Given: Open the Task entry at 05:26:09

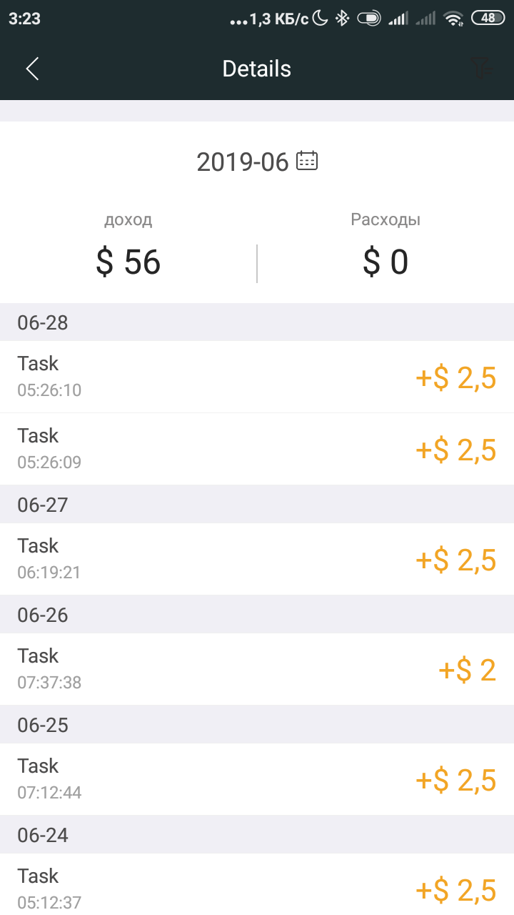Looking at the screenshot, I should click(x=257, y=449).
